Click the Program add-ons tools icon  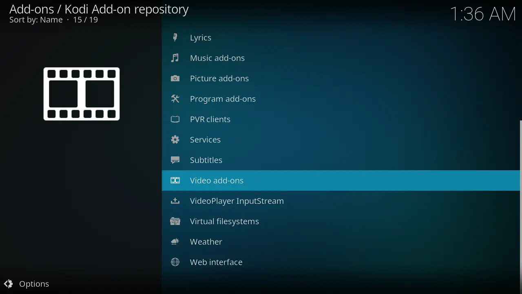tap(175, 99)
